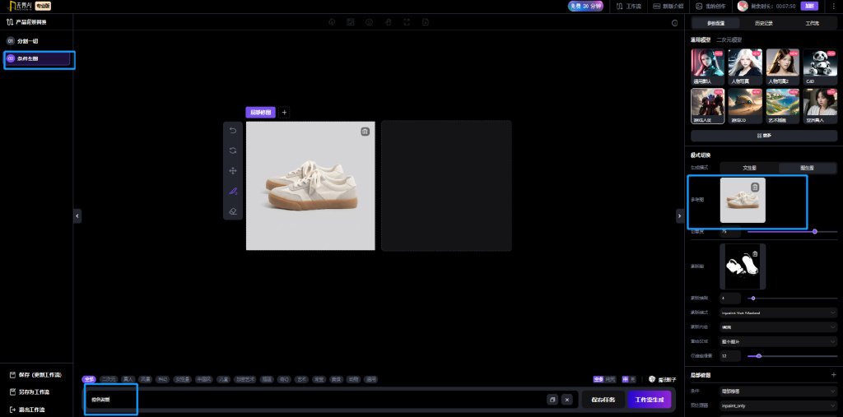Toggle the 儿童 tag filter chip

tap(223, 379)
